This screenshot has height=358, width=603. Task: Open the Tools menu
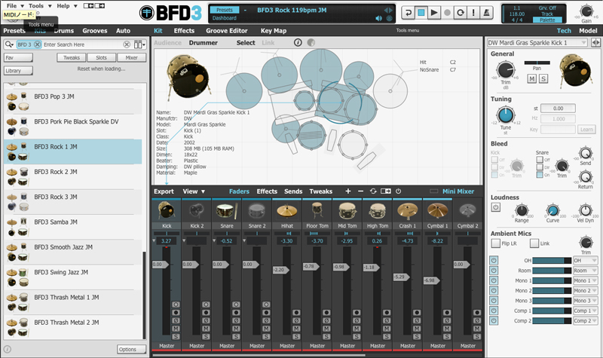pyautogui.click(x=40, y=6)
